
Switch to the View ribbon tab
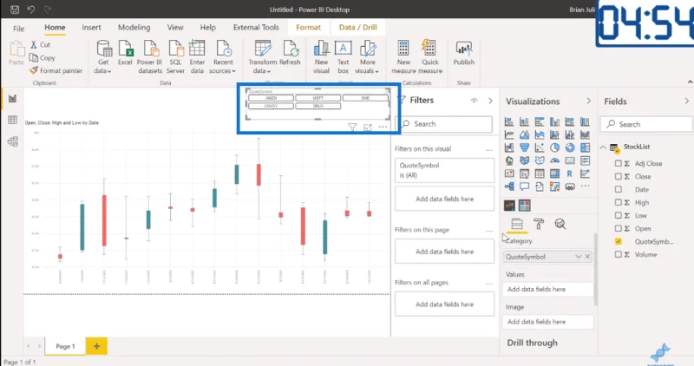175,28
